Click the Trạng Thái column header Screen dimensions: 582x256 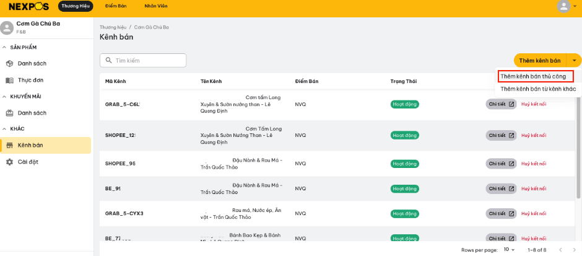403,81
